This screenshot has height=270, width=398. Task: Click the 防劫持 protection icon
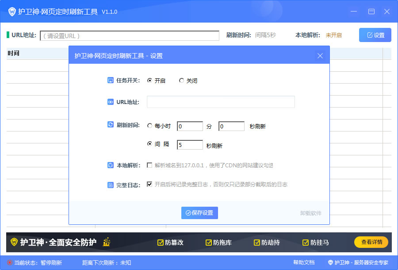(256, 242)
